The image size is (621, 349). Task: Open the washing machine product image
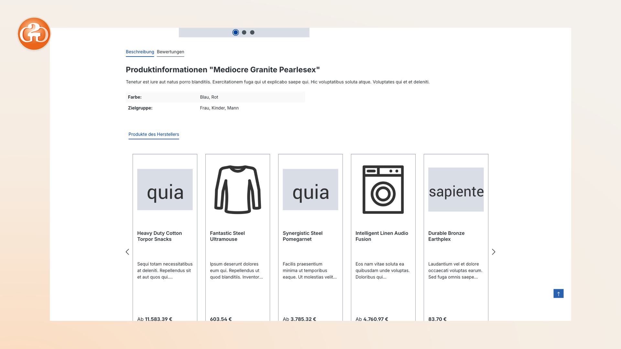[383, 190]
